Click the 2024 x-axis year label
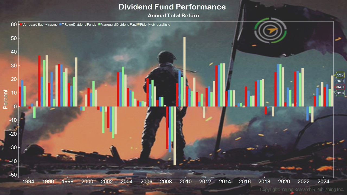 (x=323, y=181)
